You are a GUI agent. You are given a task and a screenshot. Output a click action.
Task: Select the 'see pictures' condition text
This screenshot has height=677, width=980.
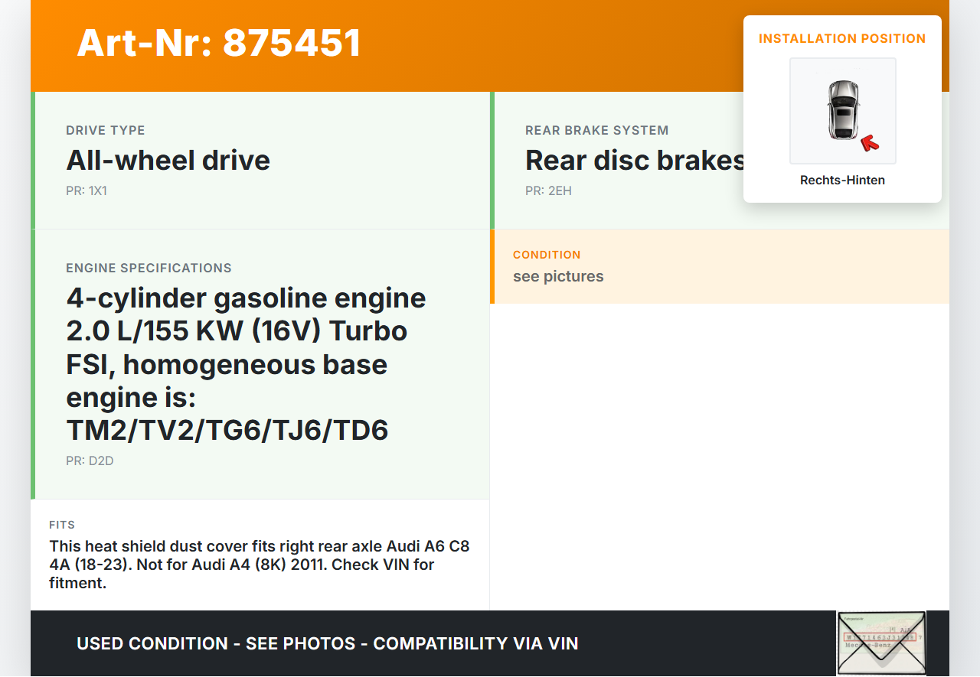point(558,276)
